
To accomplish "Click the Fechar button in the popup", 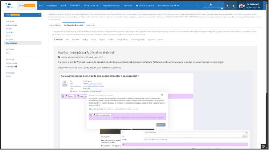I will [x=160, y=125].
